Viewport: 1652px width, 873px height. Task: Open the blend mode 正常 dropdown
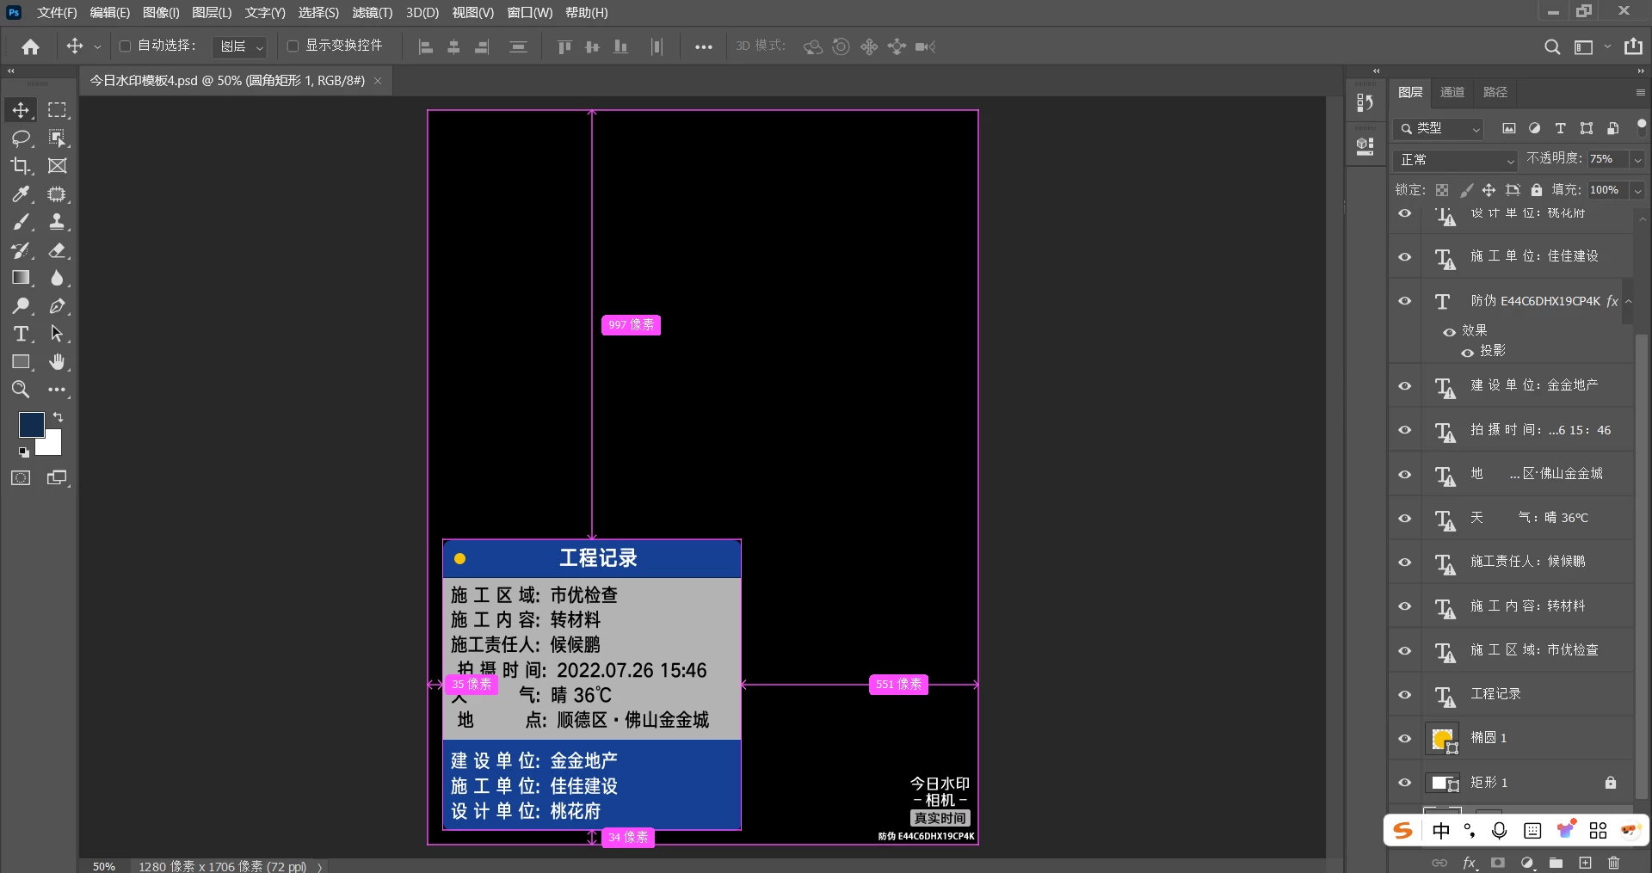click(x=1455, y=160)
